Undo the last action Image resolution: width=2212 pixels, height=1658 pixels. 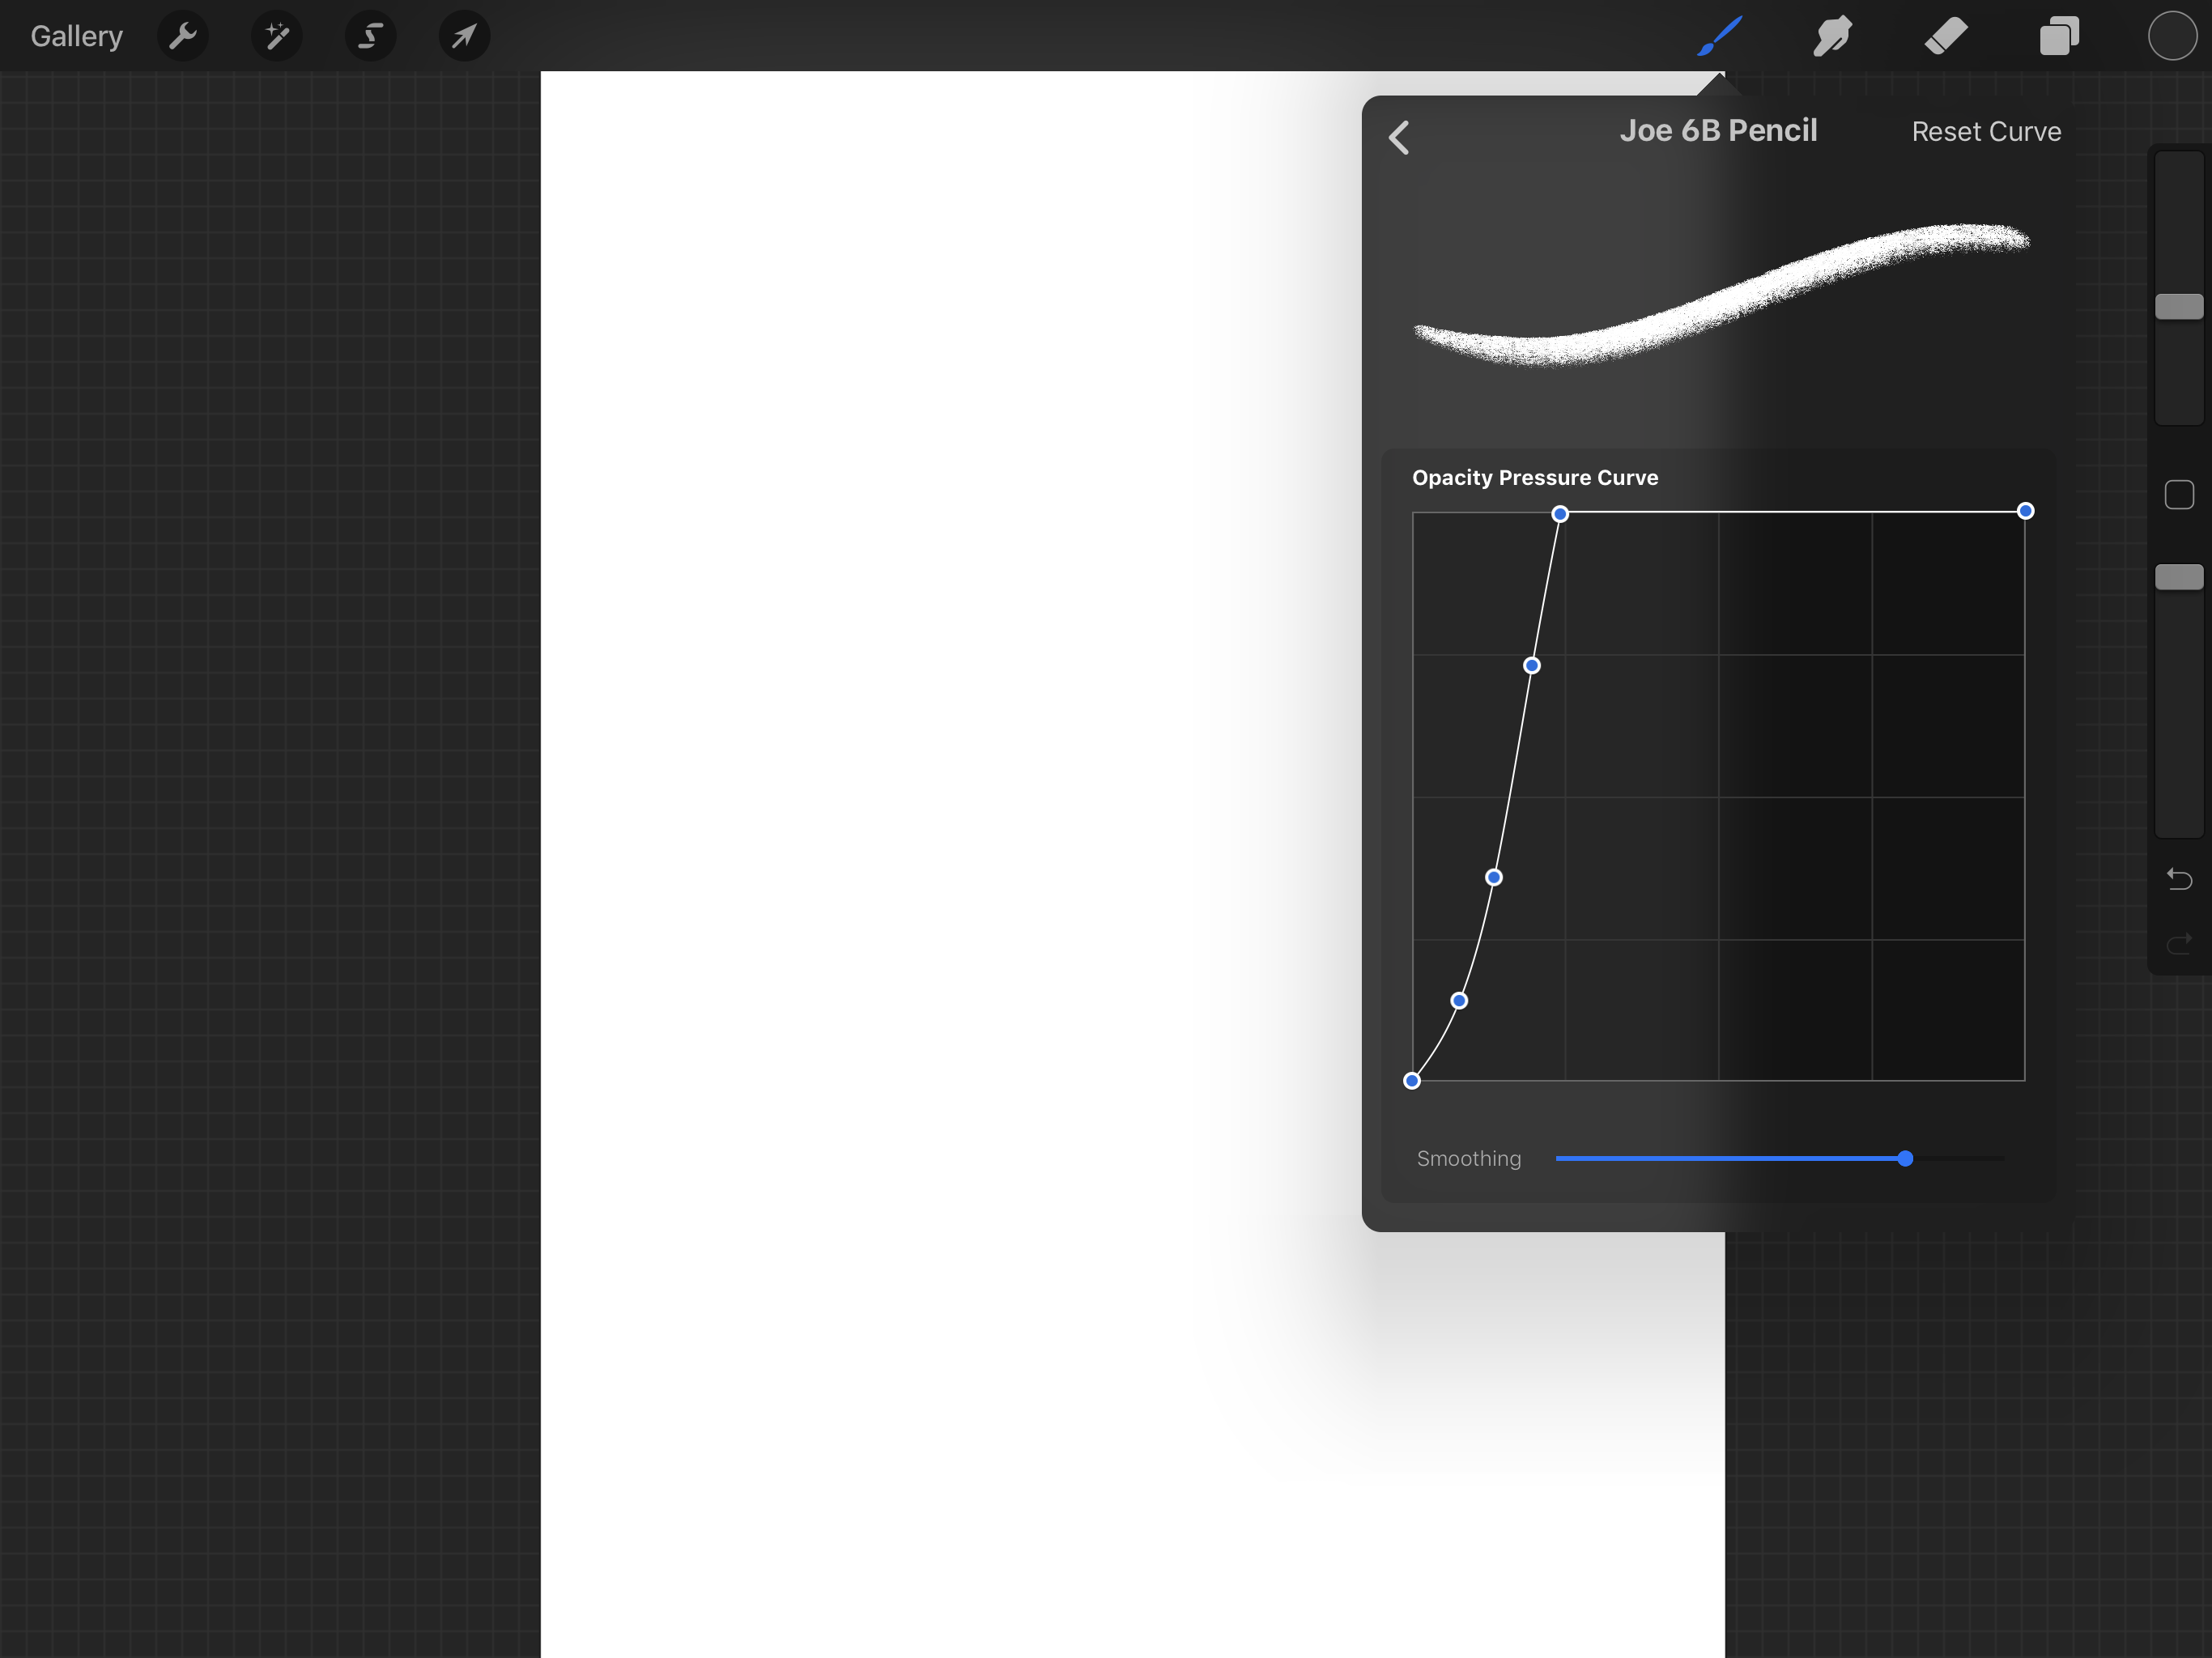point(2178,879)
